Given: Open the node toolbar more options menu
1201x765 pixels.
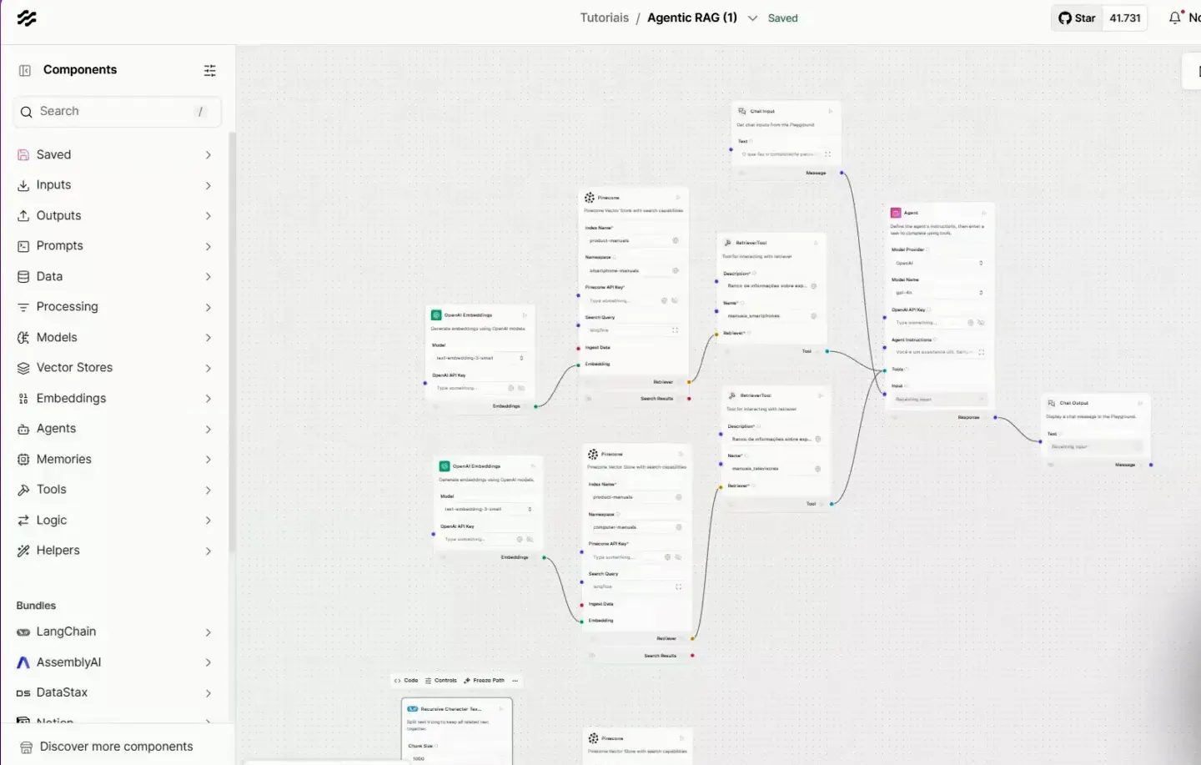Looking at the screenshot, I should (x=515, y=681).
